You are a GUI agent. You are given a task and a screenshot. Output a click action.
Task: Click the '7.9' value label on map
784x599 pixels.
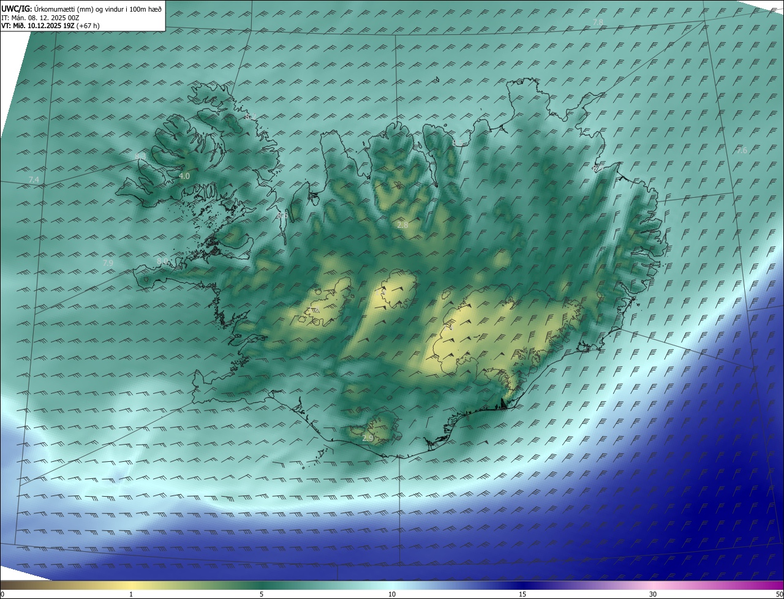(108, 263)
